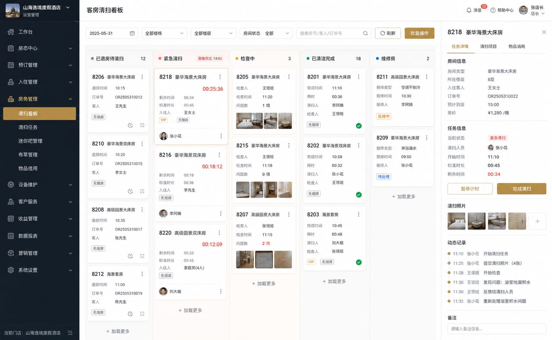Click the search room/guest/order input

pyautogui.click(x=333, y=33)
